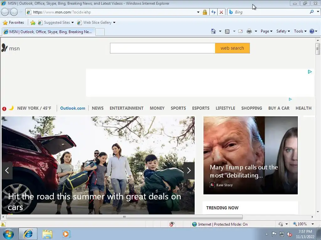
Task: Open Windows Media Player taskbar icon
Action: 66,234
